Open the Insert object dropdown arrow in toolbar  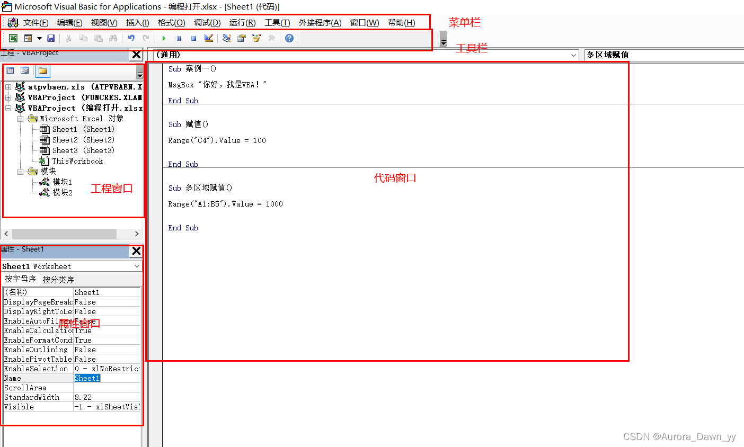(x=39, y=38)
